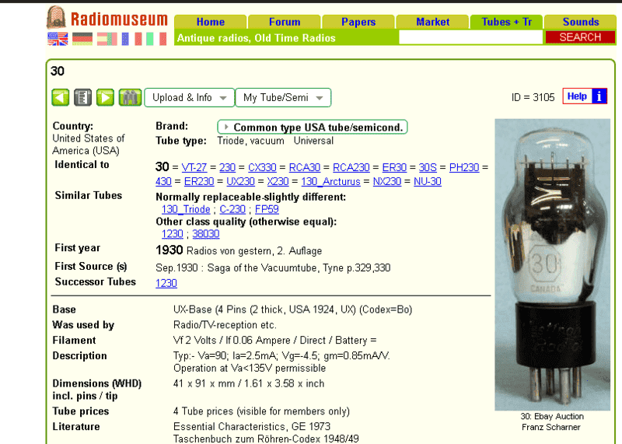Enlarge the tube 30 photo
Image resolution: width=622 pixels, height=444 pixels.
point(552,264)
